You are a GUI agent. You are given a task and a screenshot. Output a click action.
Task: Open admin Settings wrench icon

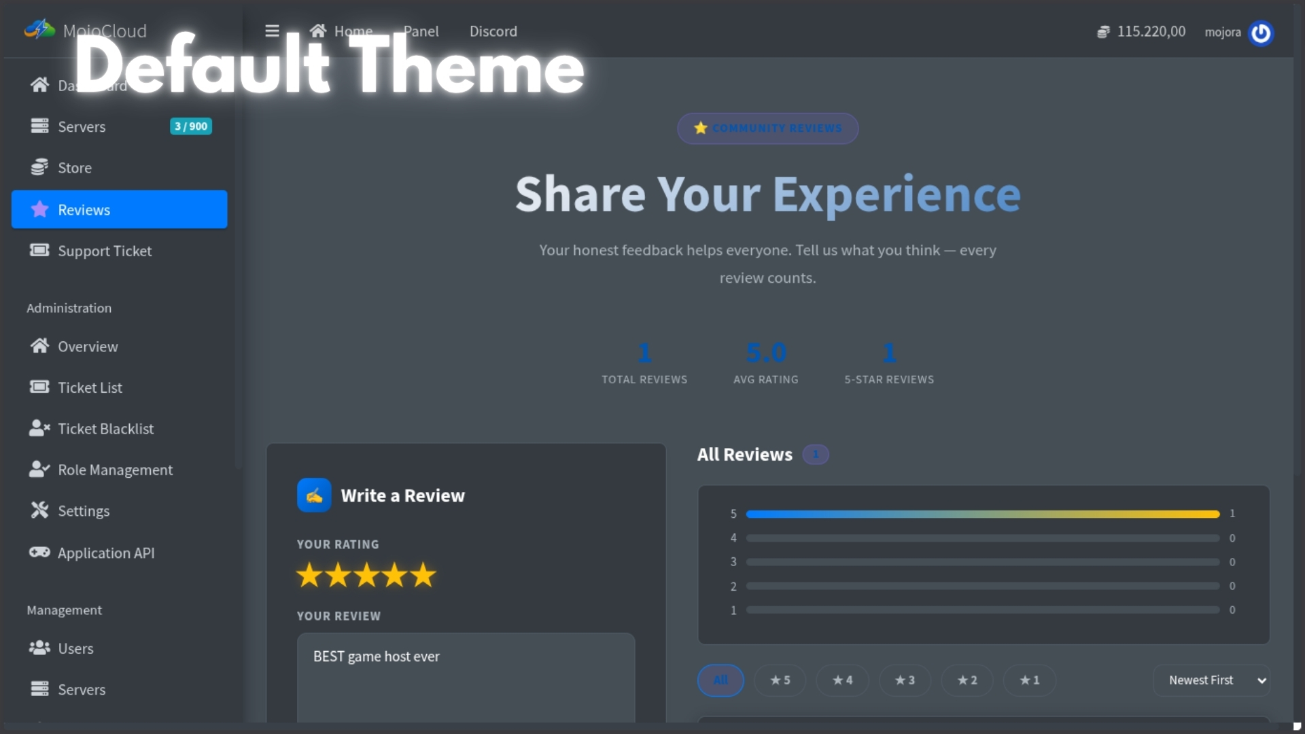pyautogui.click(x=39, y=510)
